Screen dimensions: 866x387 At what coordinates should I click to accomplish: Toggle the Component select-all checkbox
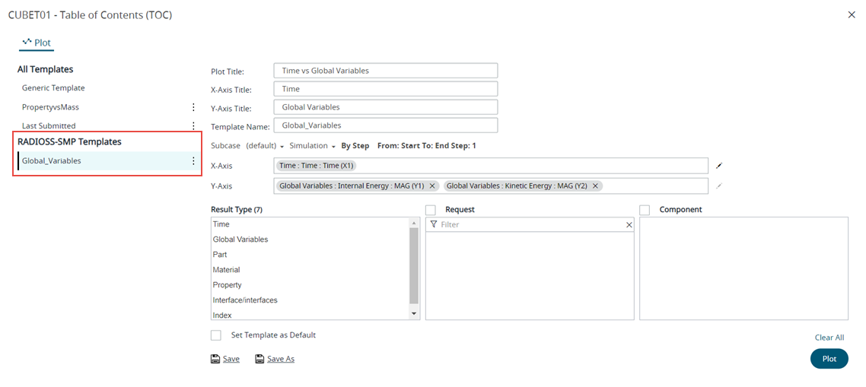(x=645, y=210)
